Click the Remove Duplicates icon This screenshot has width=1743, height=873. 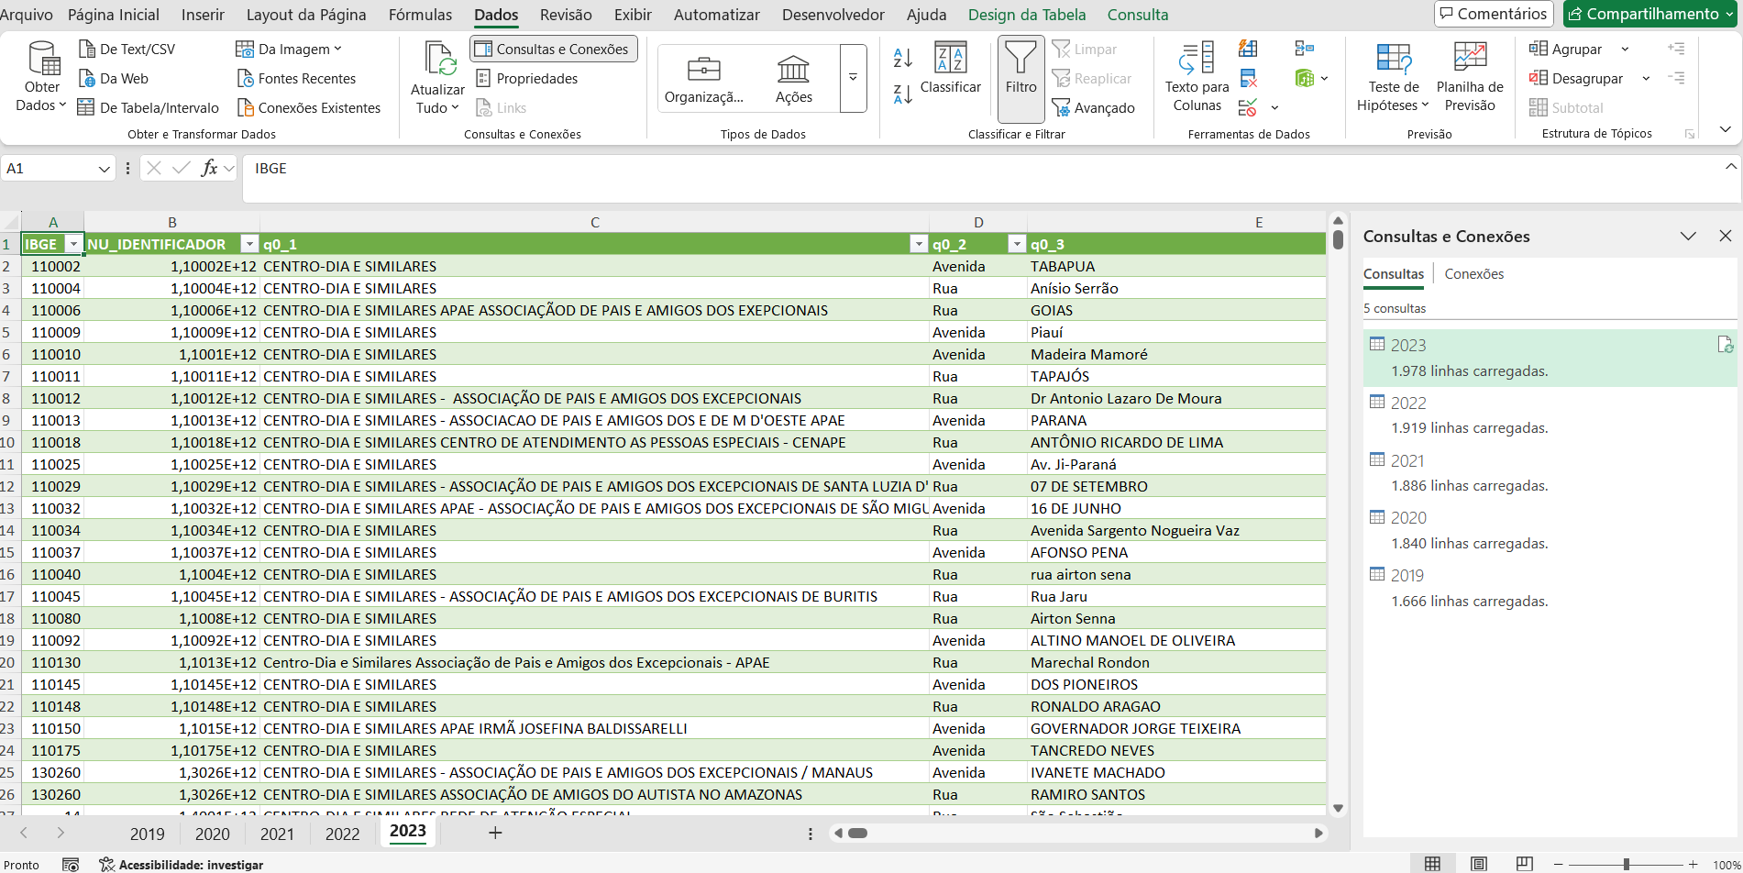pos(1248,79)
